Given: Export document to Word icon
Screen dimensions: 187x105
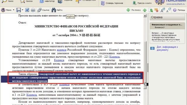Looking at the screenshot, I should [27, 10].
